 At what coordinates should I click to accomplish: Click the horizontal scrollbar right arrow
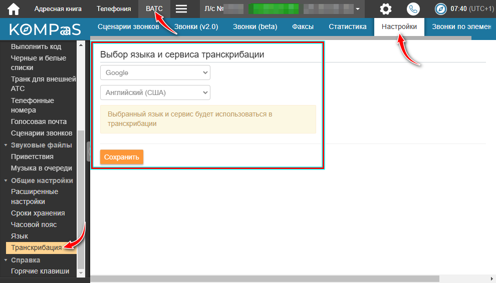tap(492, 279)
